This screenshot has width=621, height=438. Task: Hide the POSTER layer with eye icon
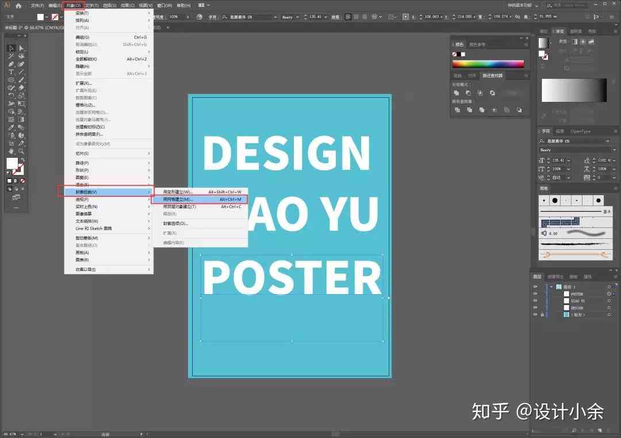click(x=535, y=294)
